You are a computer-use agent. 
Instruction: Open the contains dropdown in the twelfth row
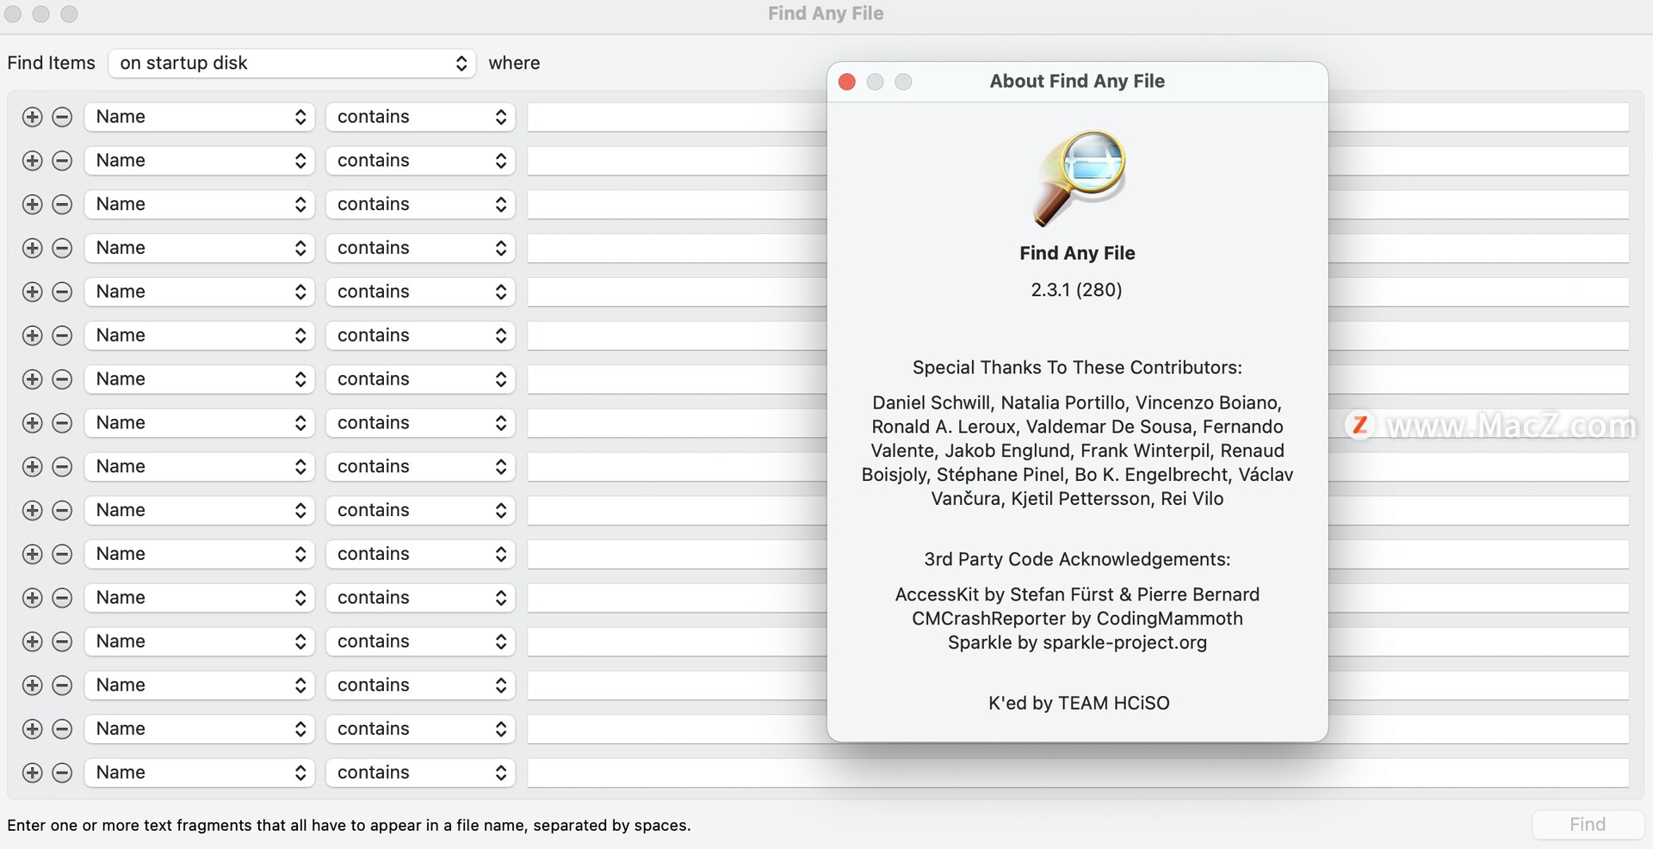click(x=420, y=598)
